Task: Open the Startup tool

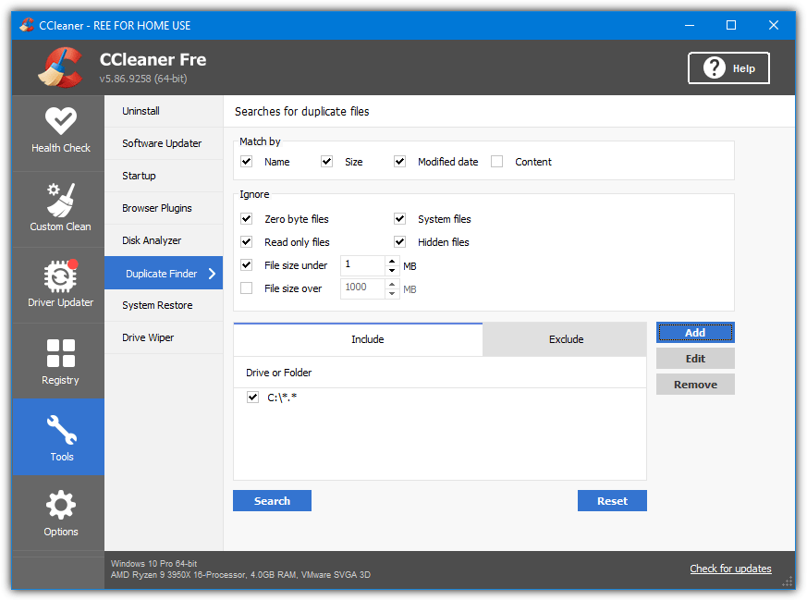Action: click(x=164, y=176)
